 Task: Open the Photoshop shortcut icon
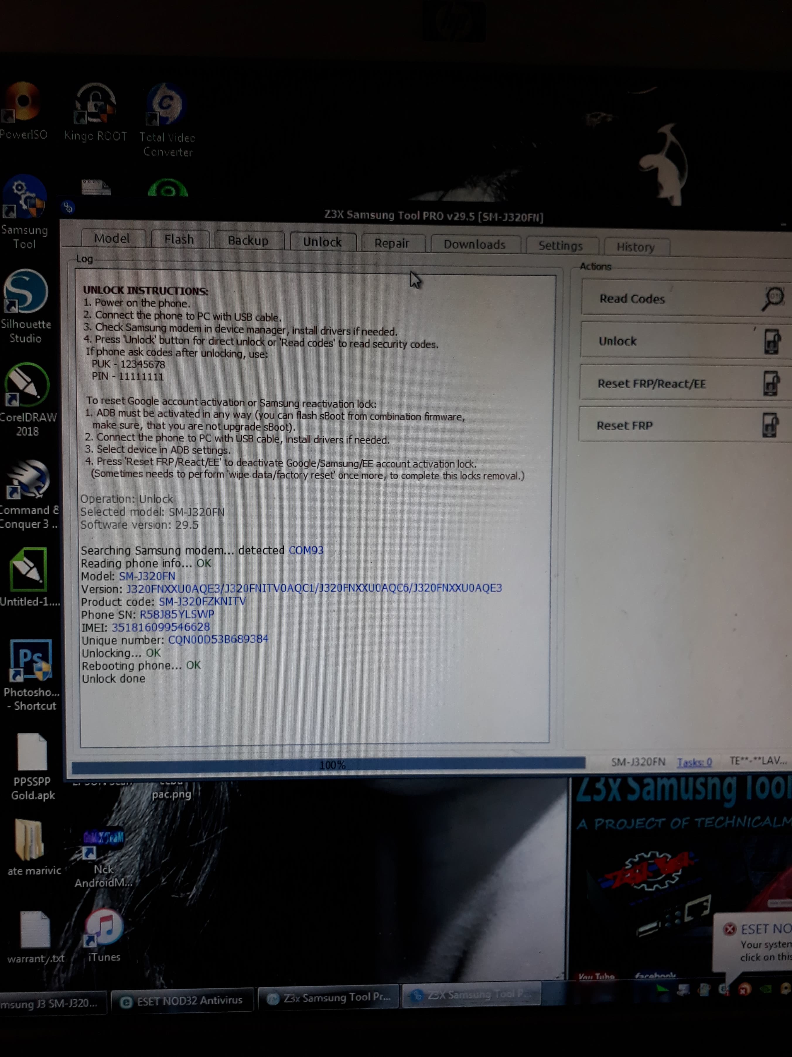[31, 674]
